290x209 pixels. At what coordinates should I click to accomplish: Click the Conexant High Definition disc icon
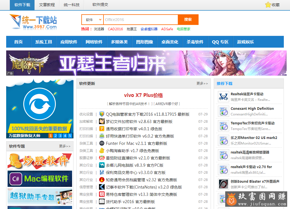pyautogui.click(x=224, y=111)
